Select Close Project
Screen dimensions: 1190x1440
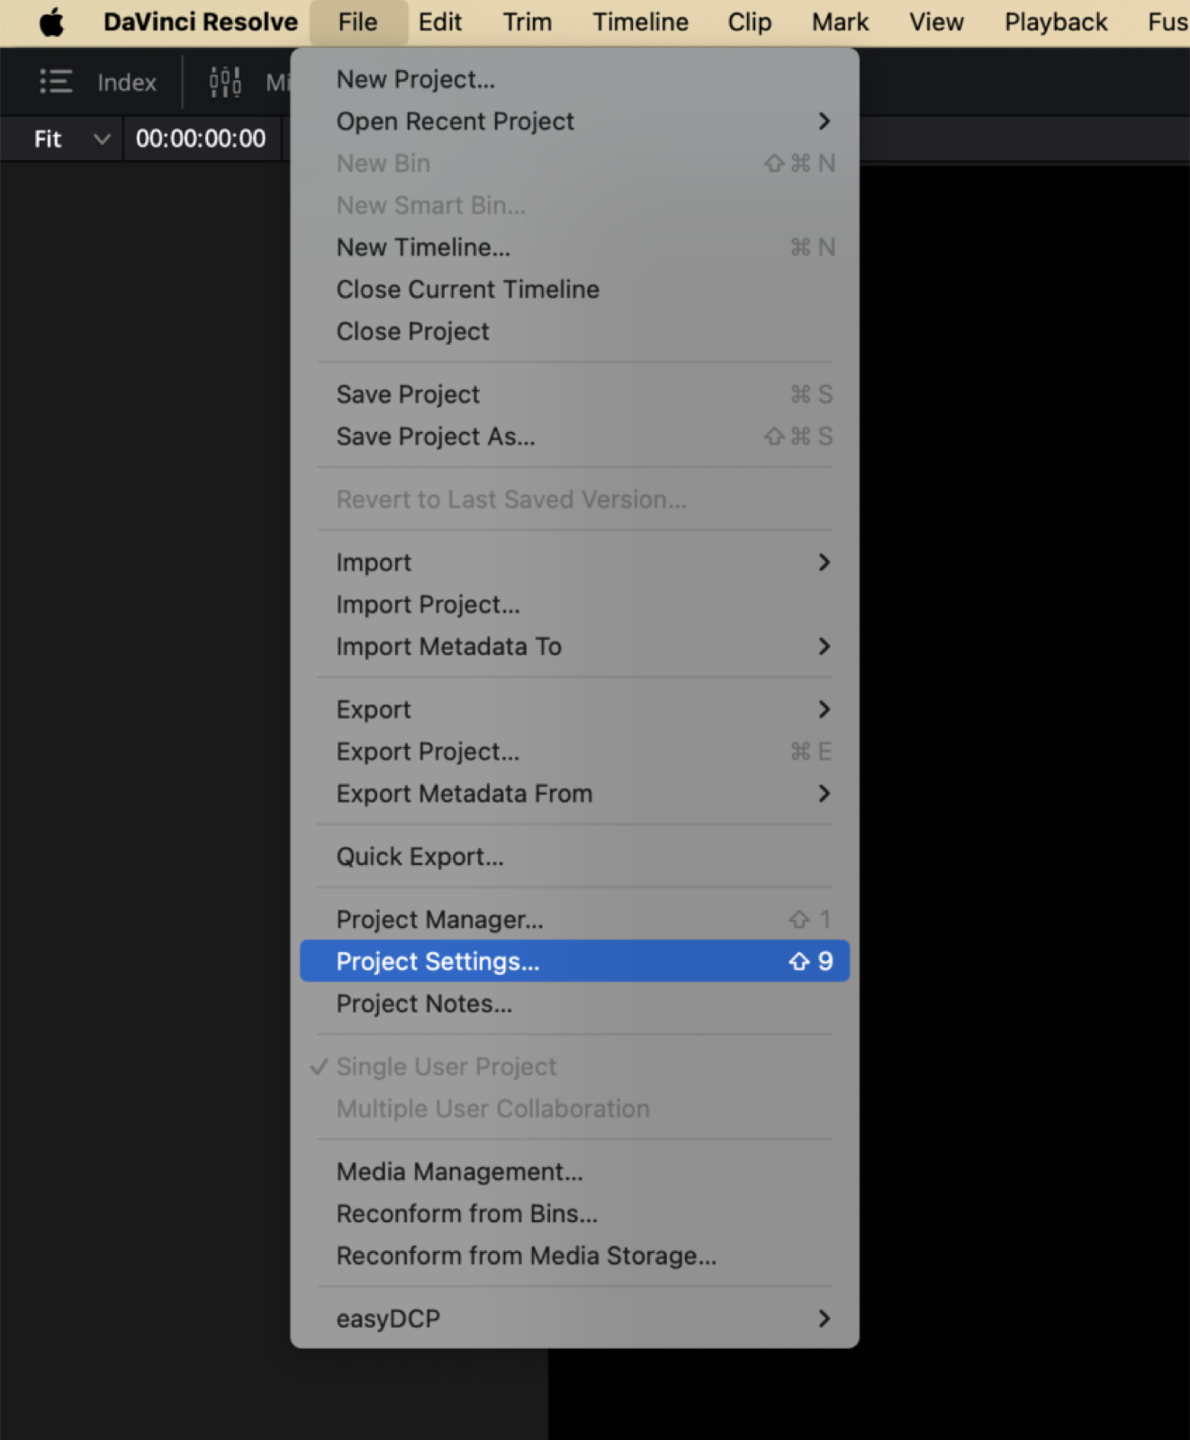coord(574,331)
